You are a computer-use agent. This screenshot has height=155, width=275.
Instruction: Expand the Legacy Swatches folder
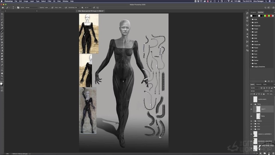pyautogui.click(x=251, y=67)
